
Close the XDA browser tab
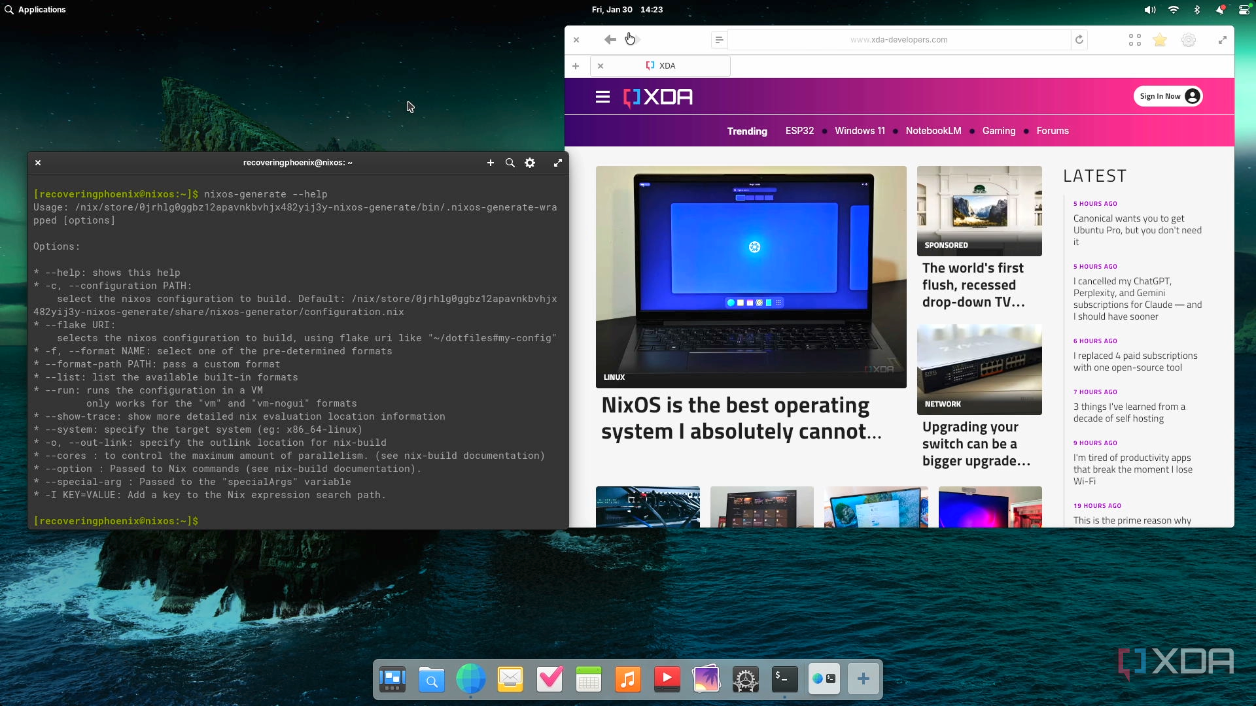tap(601, 66)
